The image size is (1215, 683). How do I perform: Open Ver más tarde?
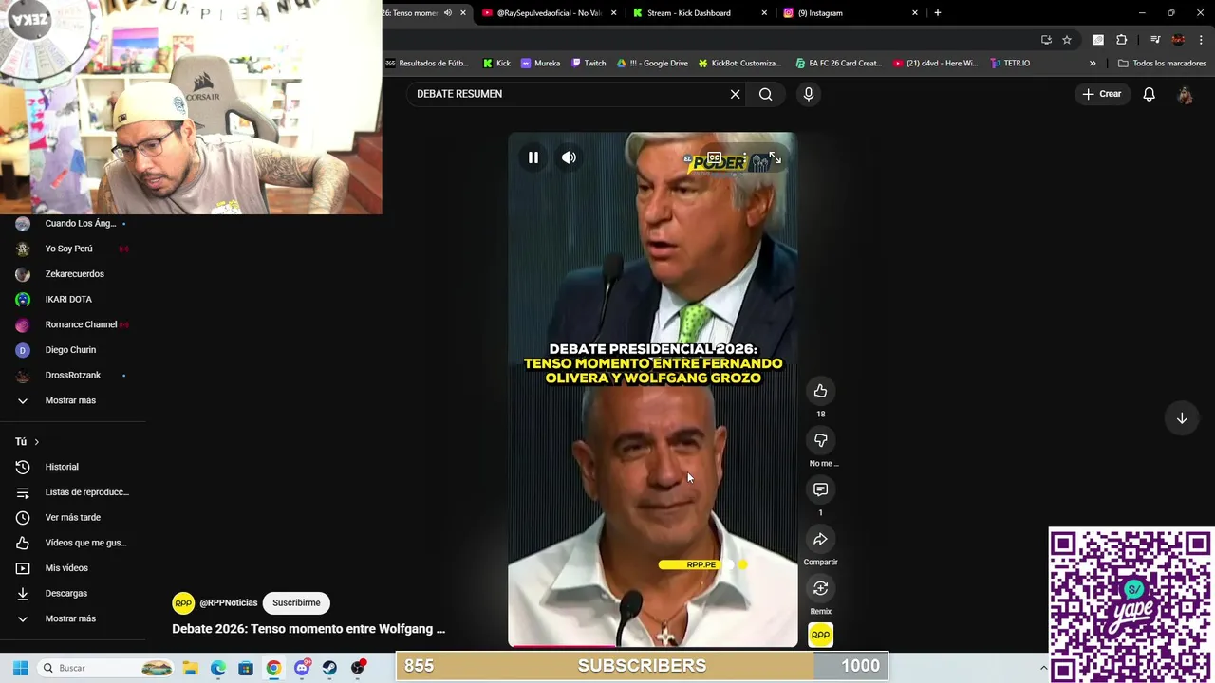[72, 517]
